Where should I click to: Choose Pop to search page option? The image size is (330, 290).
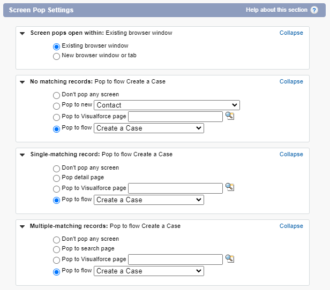click(56, 249)
